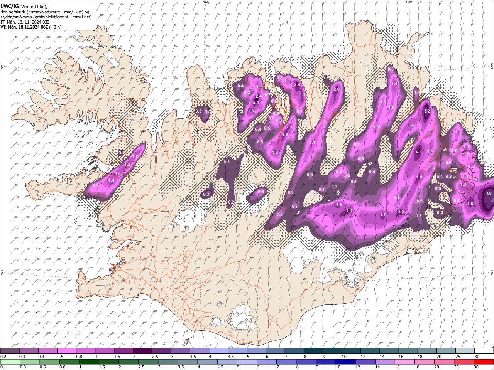This screenshot has height=370, width=494.
Task: Click the 'IT: Mán. 18. 11. 2024 03Z' line
Action: [x=25, y=22]
